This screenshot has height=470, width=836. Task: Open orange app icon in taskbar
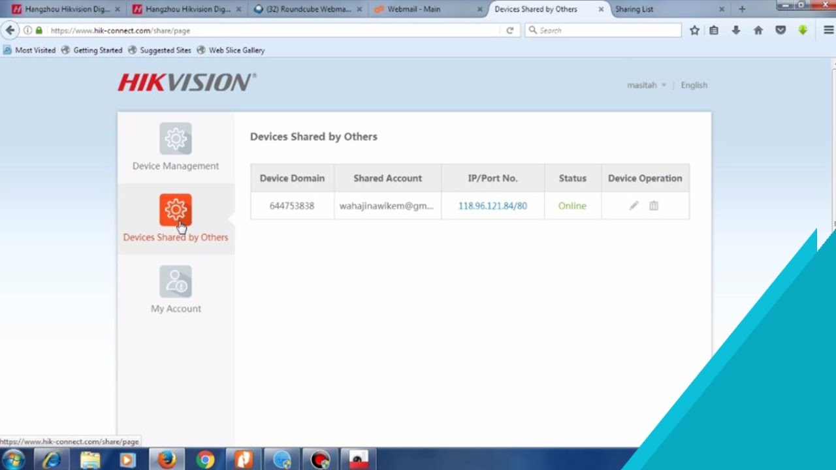pyautogui.click(x=244, y=460)
